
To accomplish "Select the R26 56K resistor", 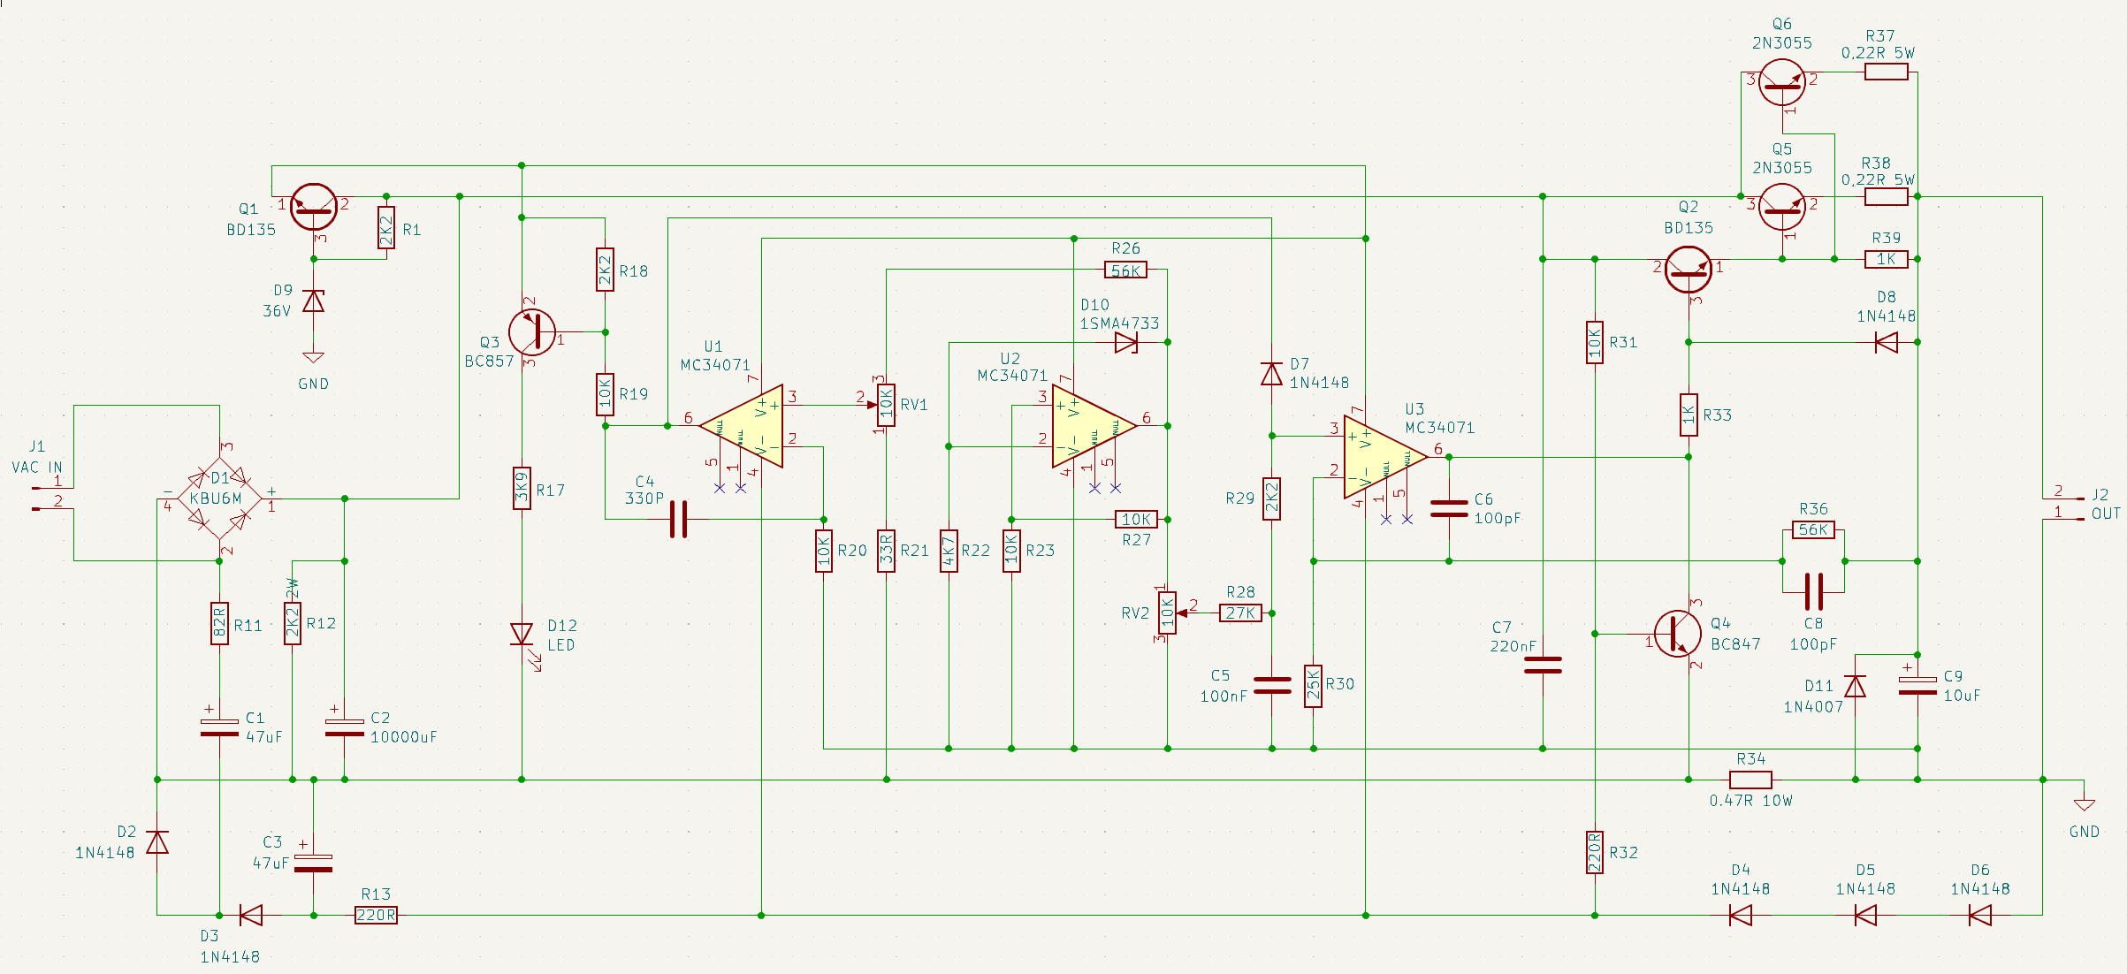I will (1126, 270).
